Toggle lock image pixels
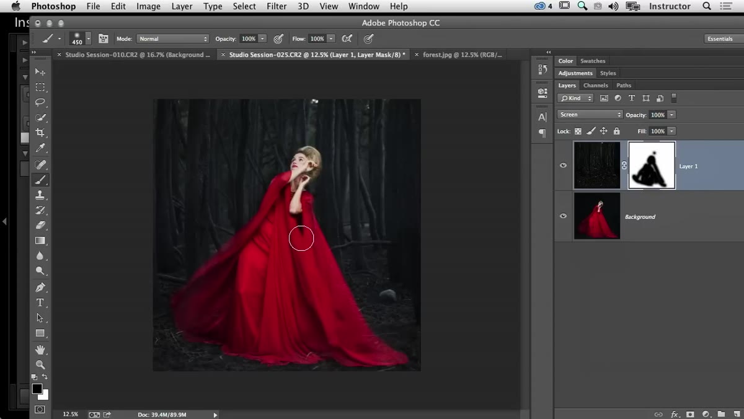 591,131
